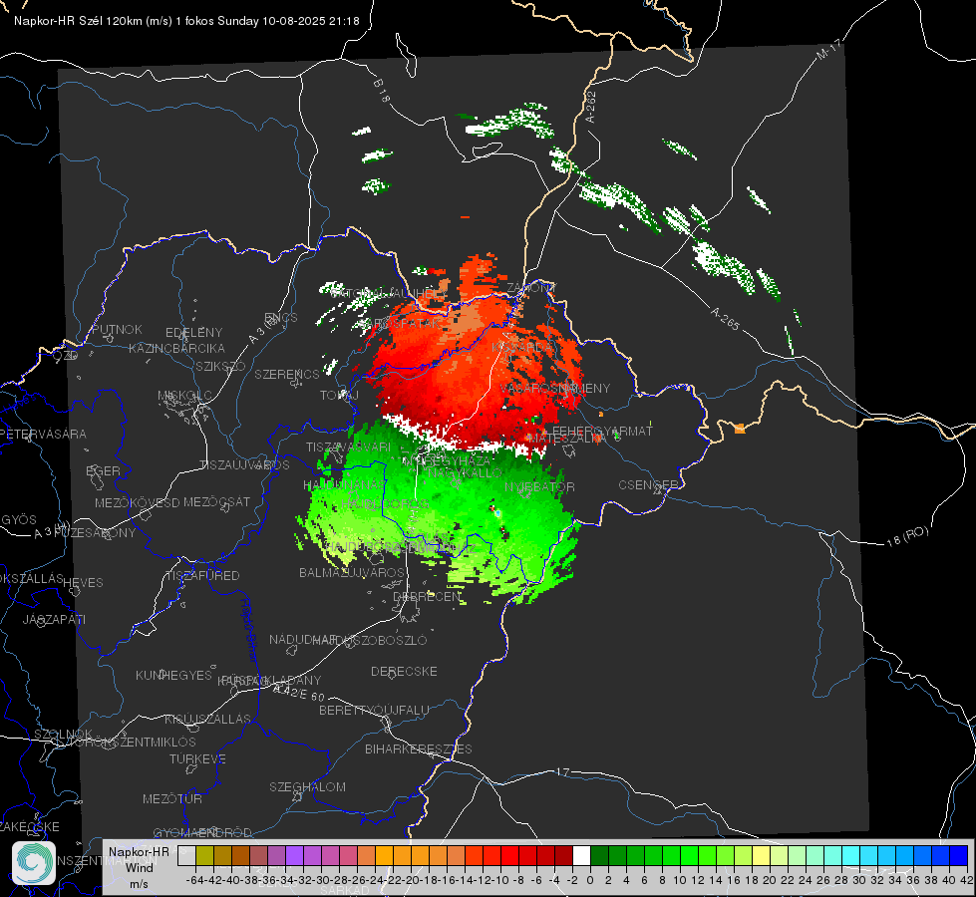
Task: Click the HEVES town label
Action: [x=83, y=583]
